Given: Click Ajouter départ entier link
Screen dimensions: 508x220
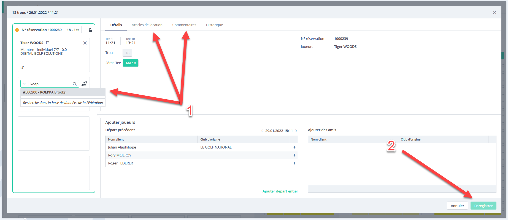Looking at the screenshot, I should pos(280,191).
